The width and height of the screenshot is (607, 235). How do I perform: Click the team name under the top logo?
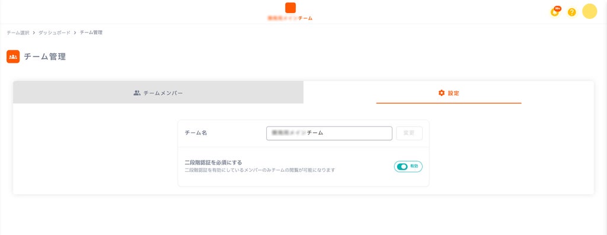point(290,18)
